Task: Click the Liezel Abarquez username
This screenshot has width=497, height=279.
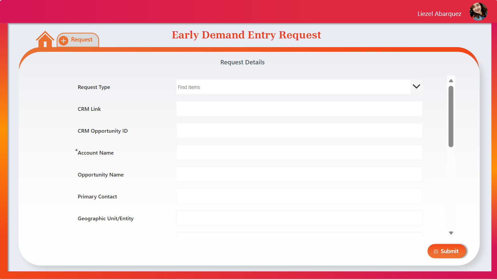Action: [x=439, y=14]
